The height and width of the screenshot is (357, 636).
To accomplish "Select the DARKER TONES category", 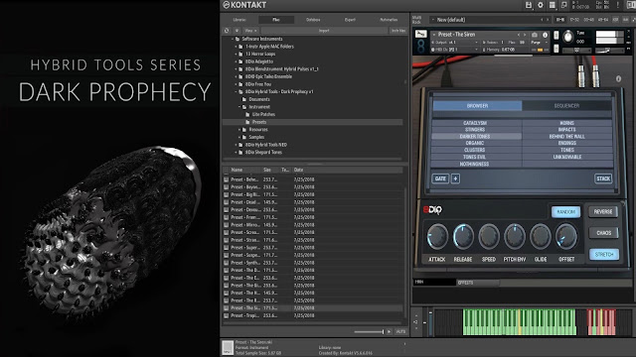I will click(x=476, y=137).
